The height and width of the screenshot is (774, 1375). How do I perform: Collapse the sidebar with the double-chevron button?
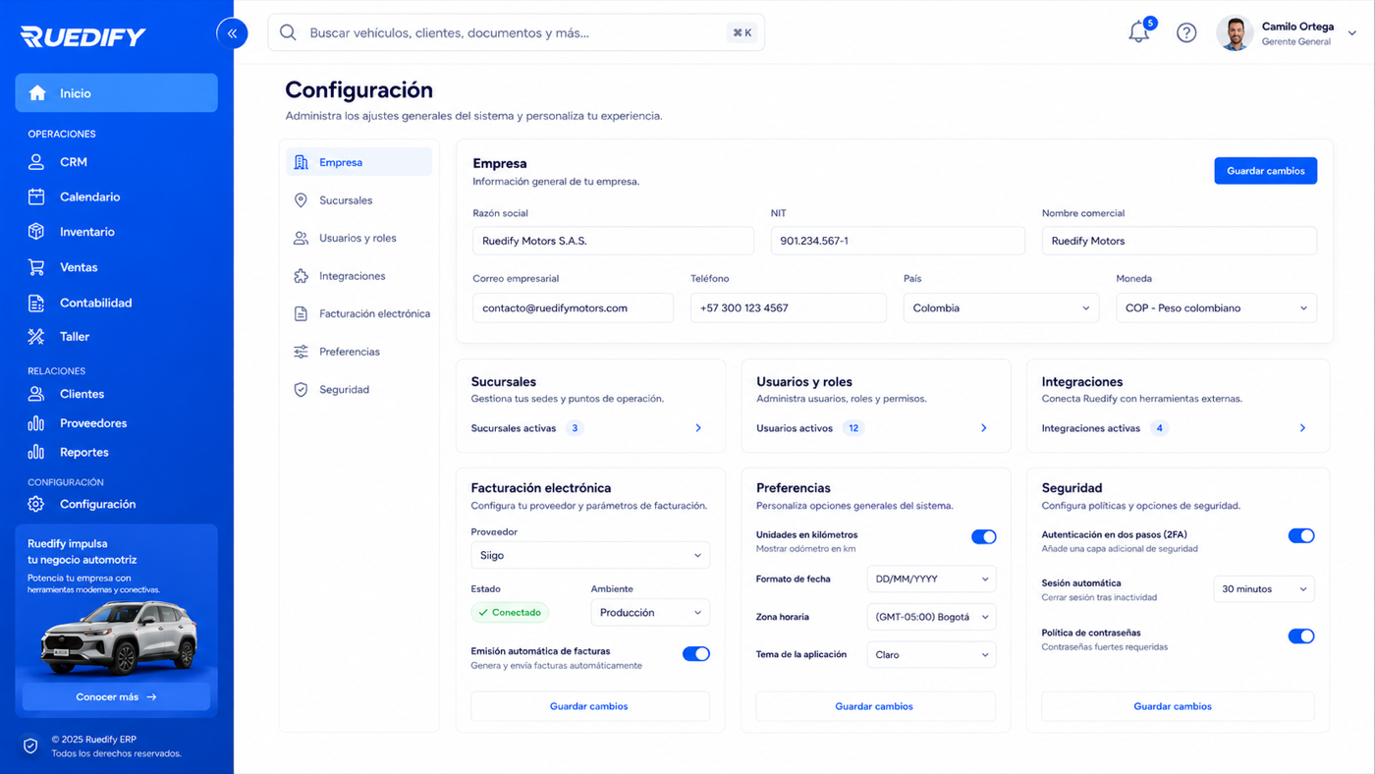tap(232, 33)
